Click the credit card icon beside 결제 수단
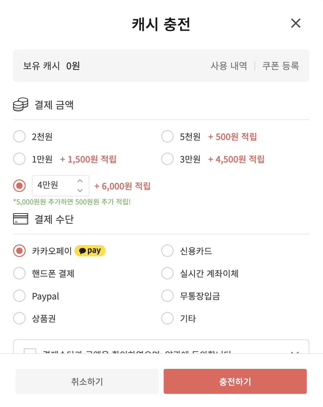Viewport: 323px width, 407px height. pyautogui.click(x=20, y=219)
